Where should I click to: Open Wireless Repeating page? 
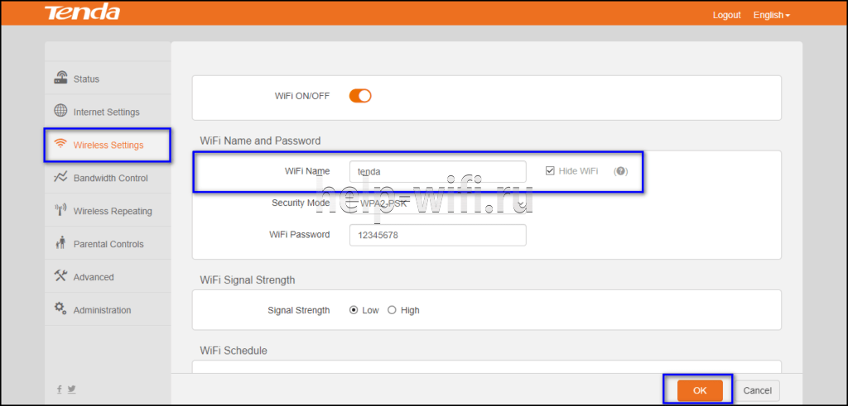[x=108, y=211]
